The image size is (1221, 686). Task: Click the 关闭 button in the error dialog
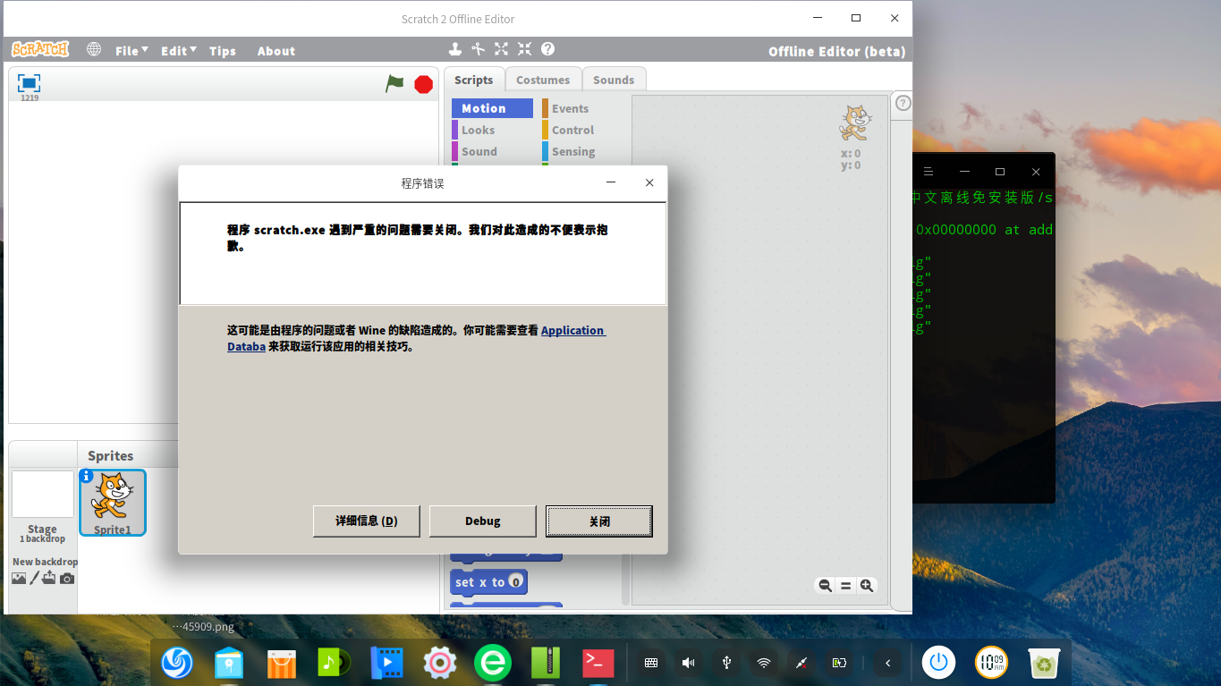(599, 521)
